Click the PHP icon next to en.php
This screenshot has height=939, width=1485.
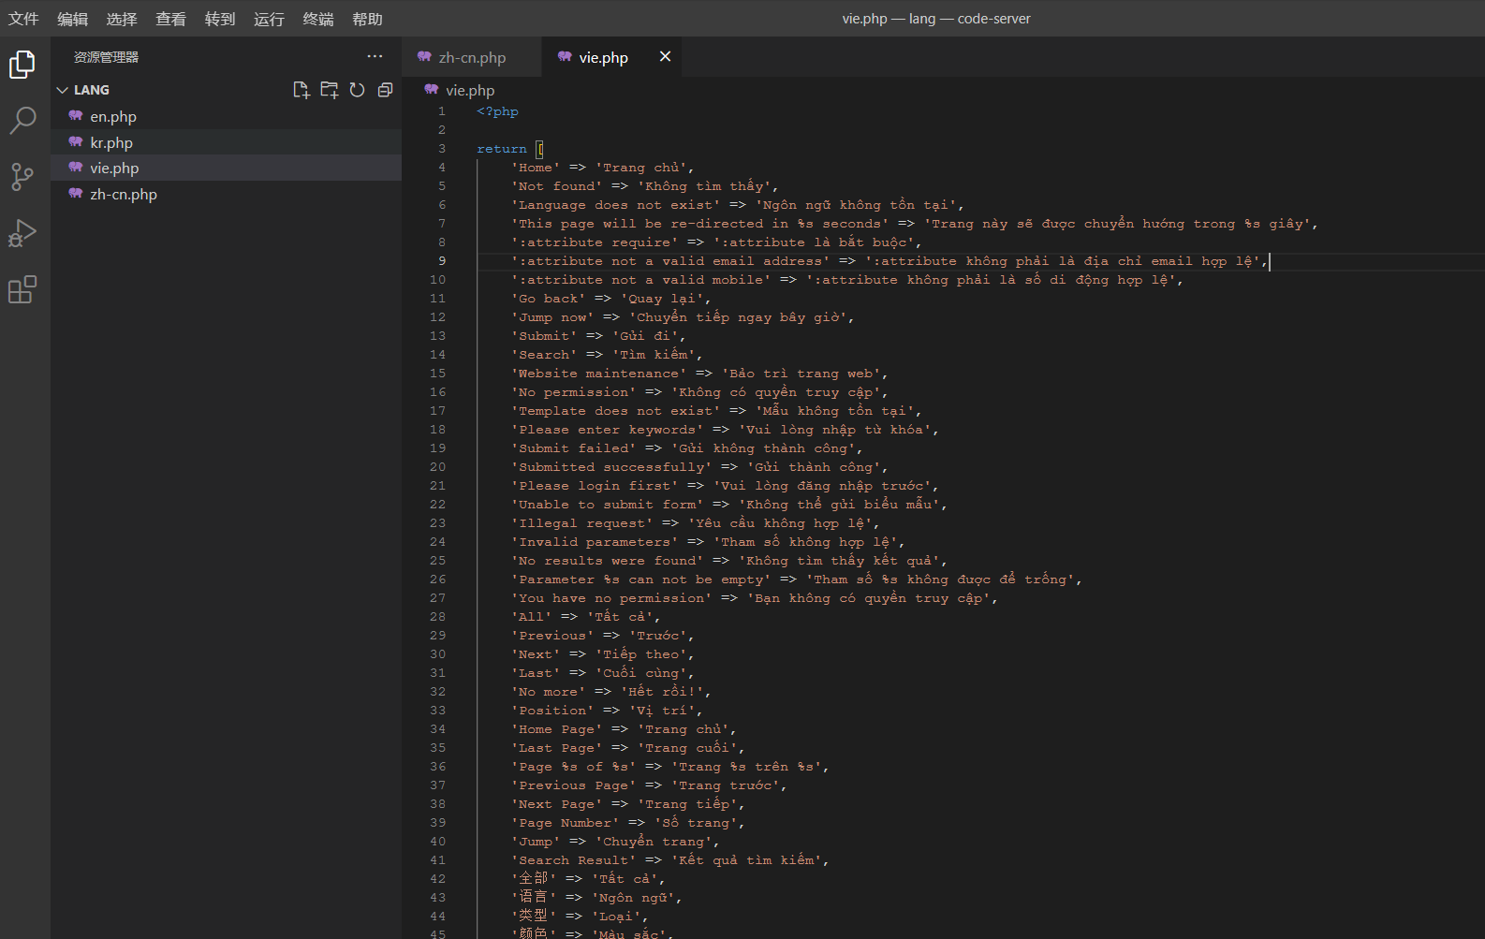(76, 116)
